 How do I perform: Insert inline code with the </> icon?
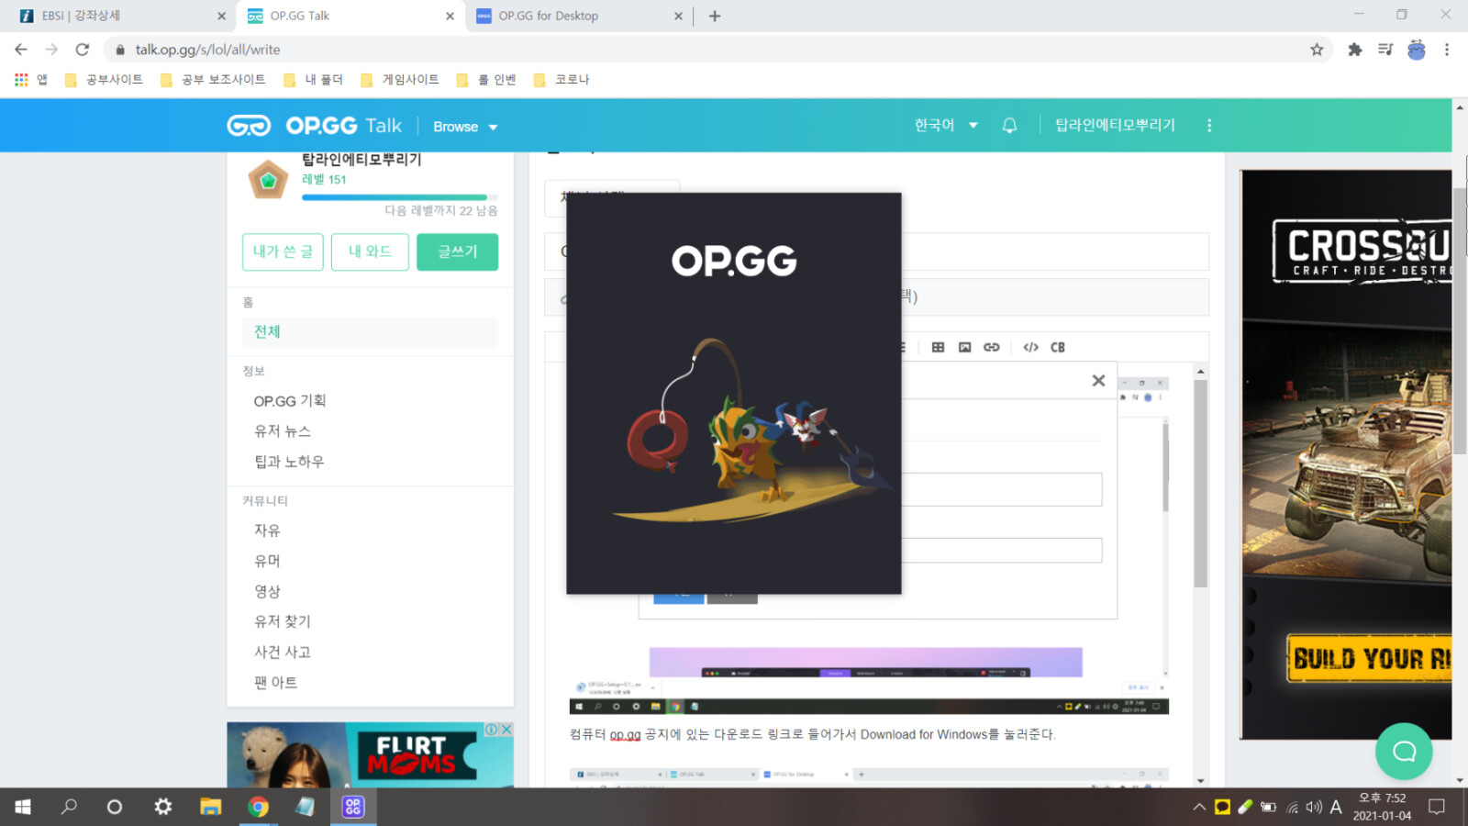1029,347
